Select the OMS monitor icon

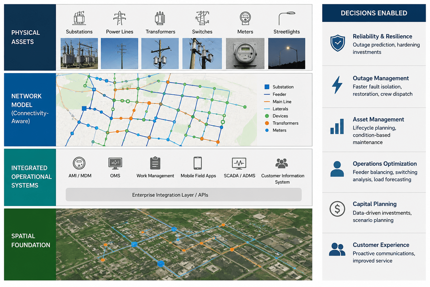pos(115,163)
